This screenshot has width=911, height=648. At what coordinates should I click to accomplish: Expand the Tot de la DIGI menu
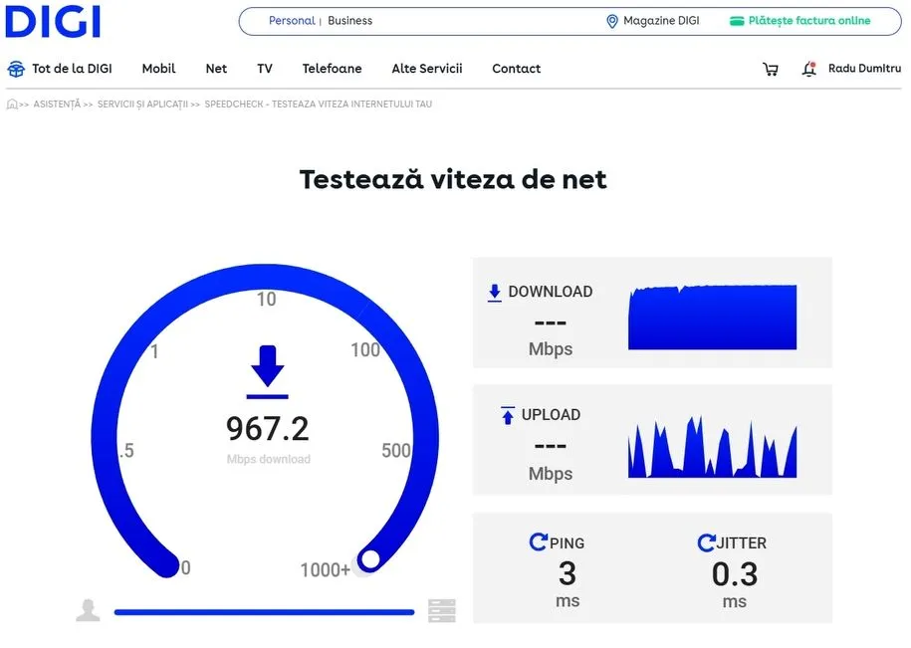click(x=60, y=70)
